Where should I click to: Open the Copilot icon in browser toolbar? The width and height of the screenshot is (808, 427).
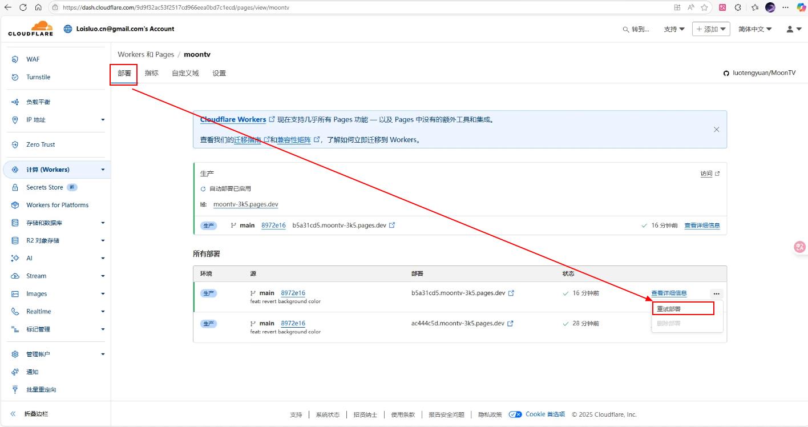click(x=801, y=7)
